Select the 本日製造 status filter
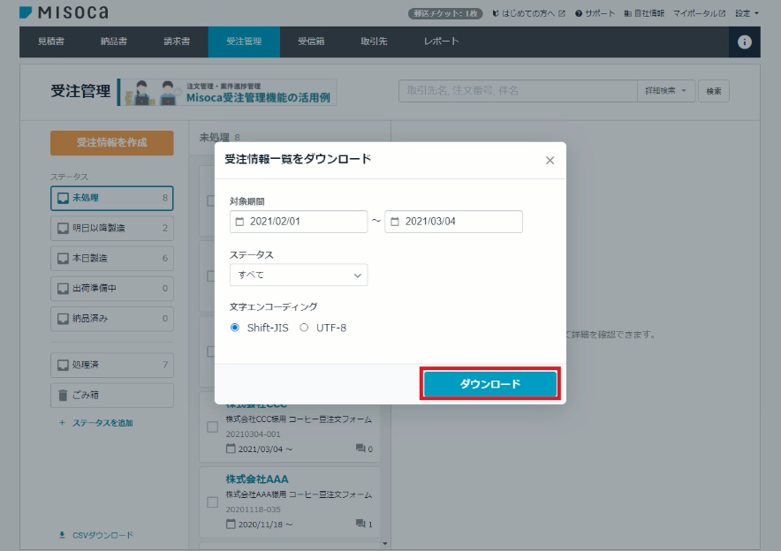The image size is (781, 551). coord(112,259)
